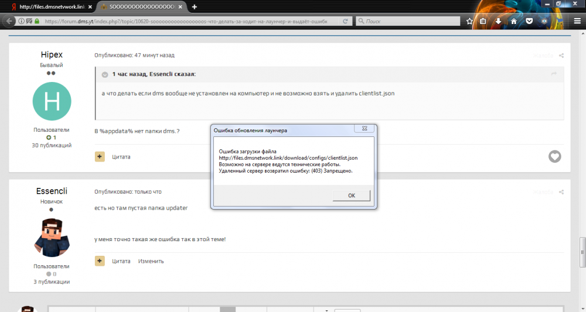This screenshot has height=312, width=586.
Task: Go to the browser home page icon
Action: (x=514, y=20)
